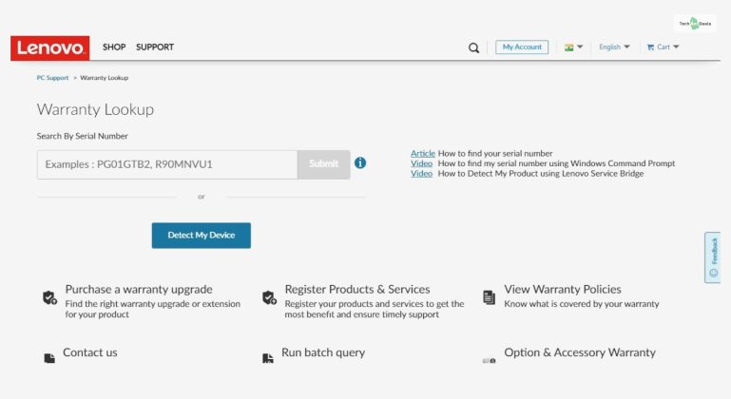Click the Lenovo logo

point(49,48)
